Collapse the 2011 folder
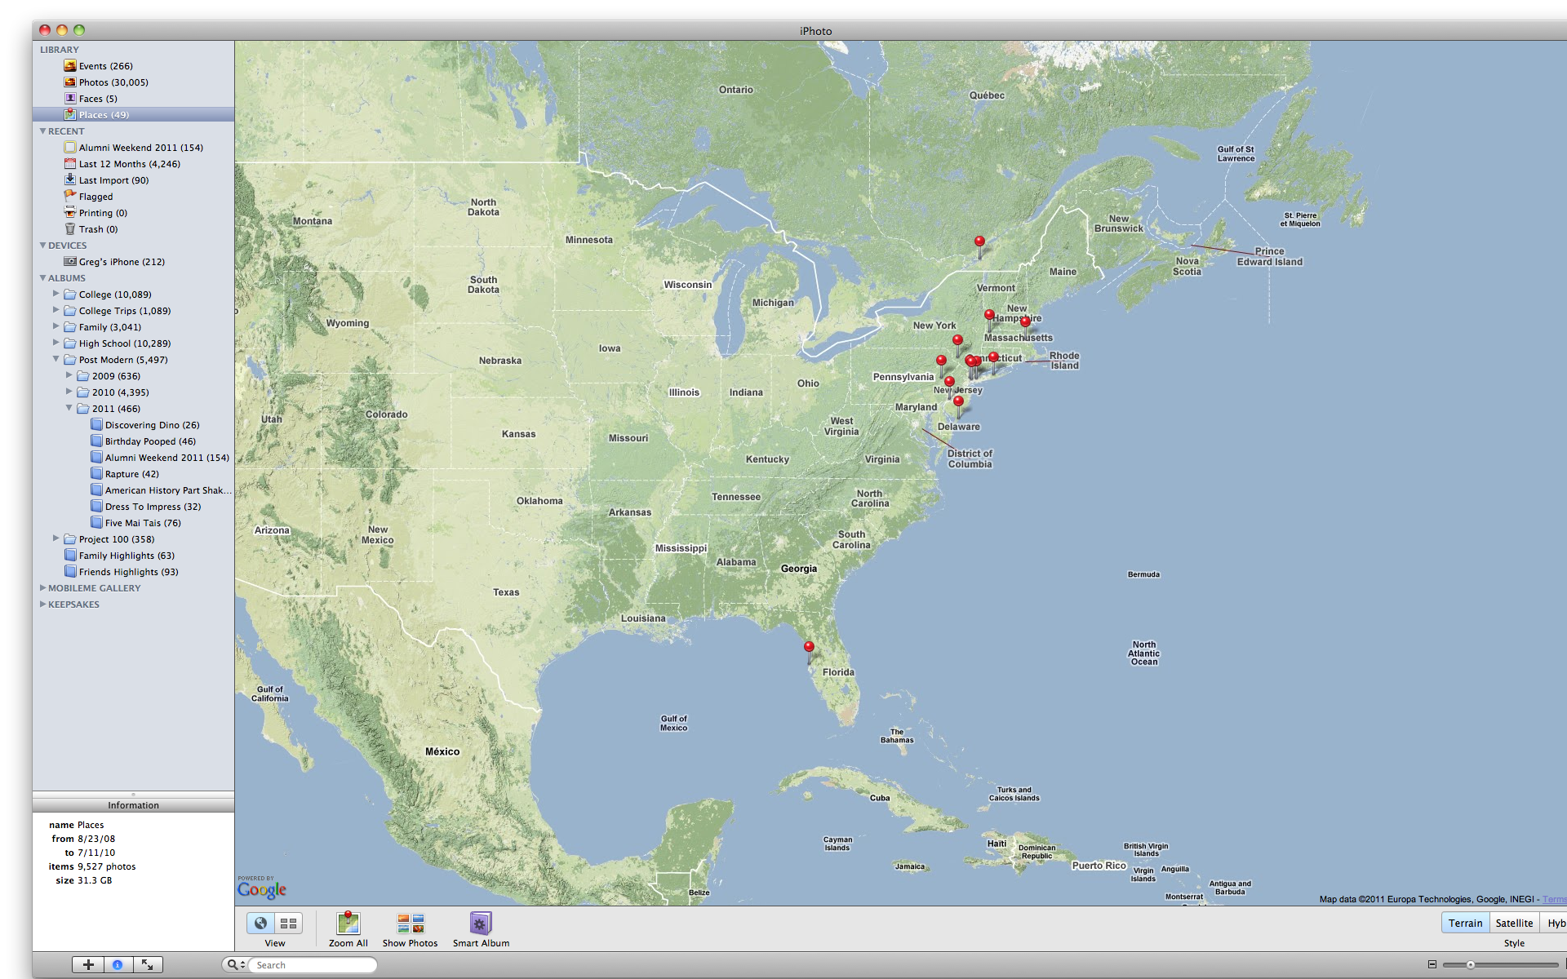Image resolution: width=1567 pixels, height=979 pixels. (x=69, y=408)
